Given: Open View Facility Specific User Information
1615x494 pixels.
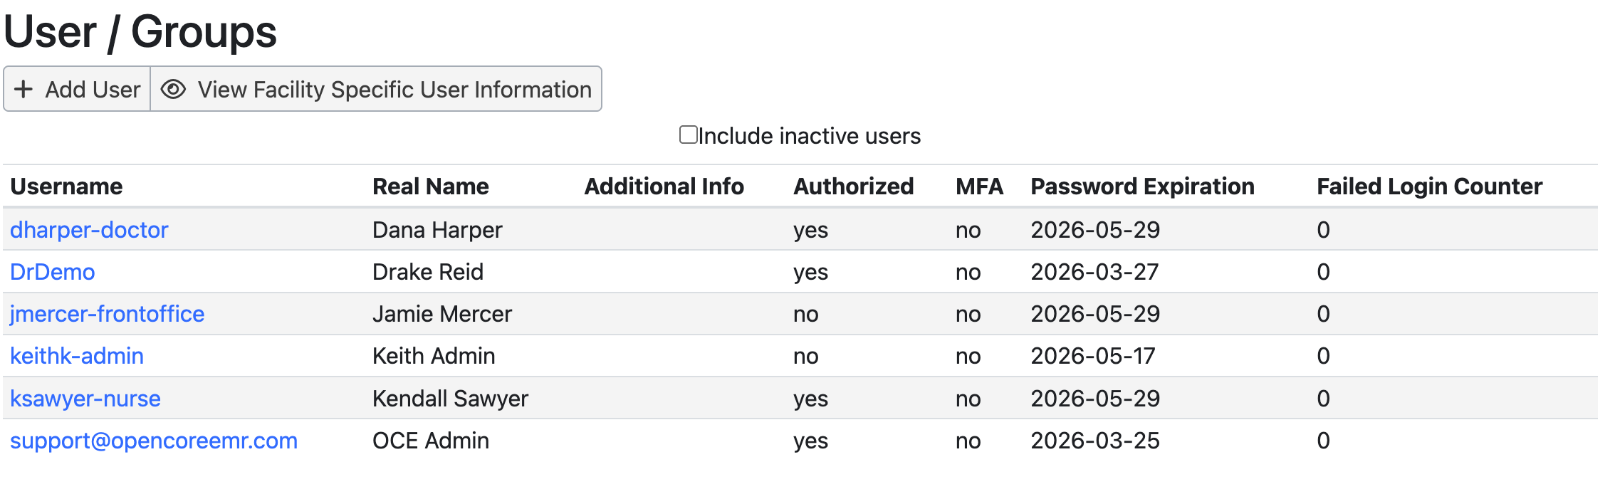Looking at the screenshot, I should (394, 90).
